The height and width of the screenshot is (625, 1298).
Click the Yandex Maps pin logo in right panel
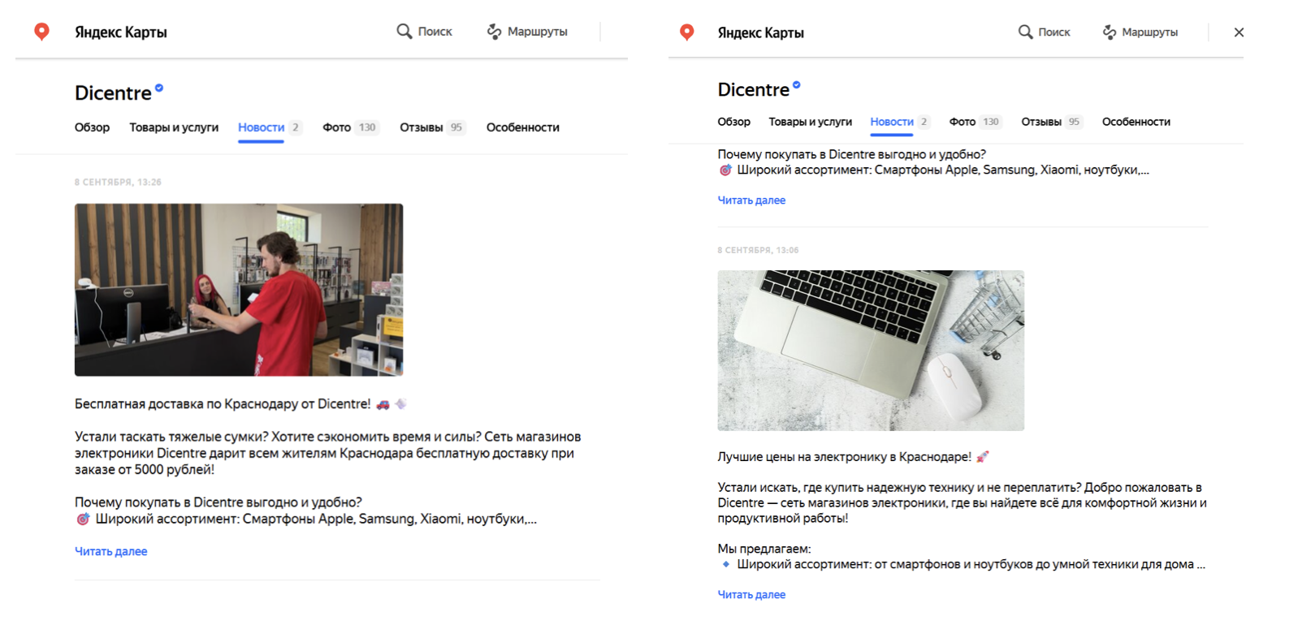687,32
